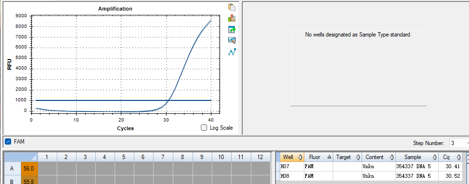Click sample 354337 DNA 5 in row H07
469x184 pixels.
417,167
